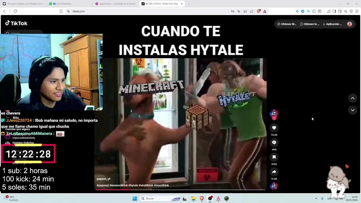This screenshot has height=203, width=361.
Task: Click the #memestiktok hashtag
Action: tap(118, 185)
